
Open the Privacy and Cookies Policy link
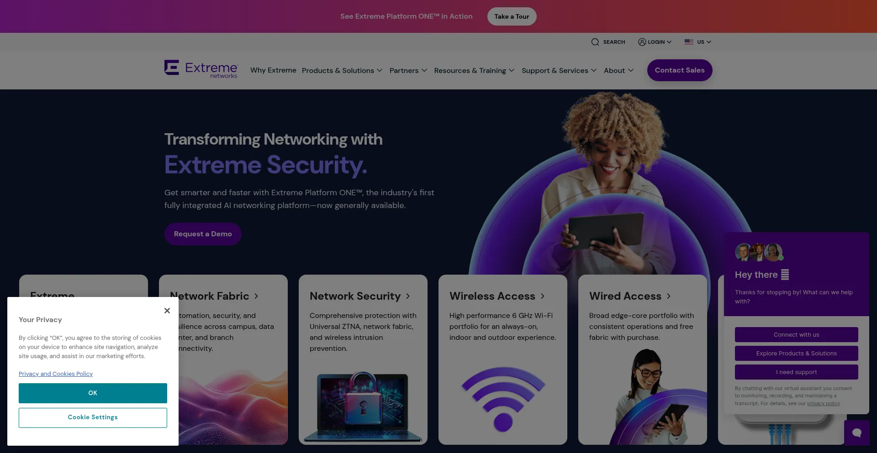tap(56, 374)
